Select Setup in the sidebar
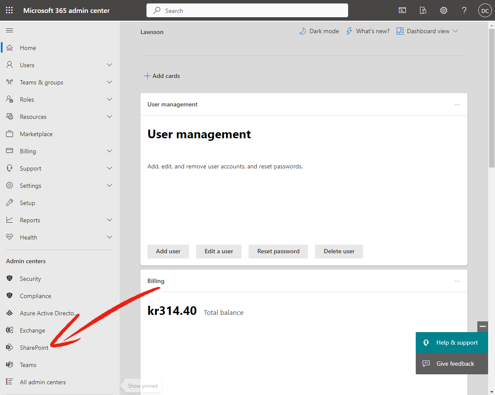The height and width of the screenshot is (395, 495). [27, 203]
